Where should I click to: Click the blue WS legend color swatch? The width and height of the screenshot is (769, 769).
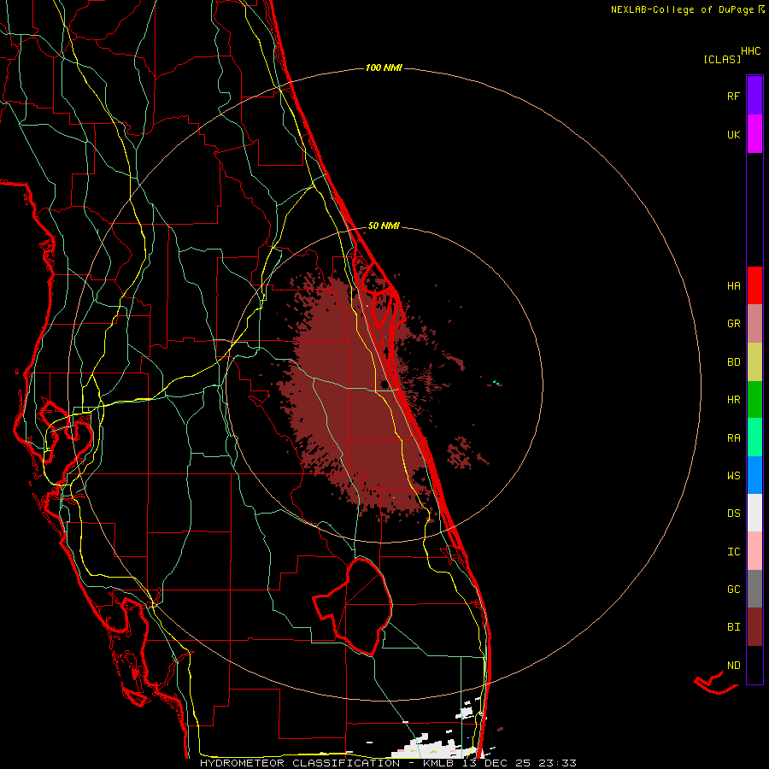754,475
